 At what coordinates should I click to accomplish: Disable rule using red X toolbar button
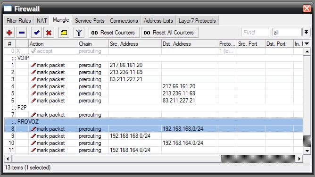[49, 33]
